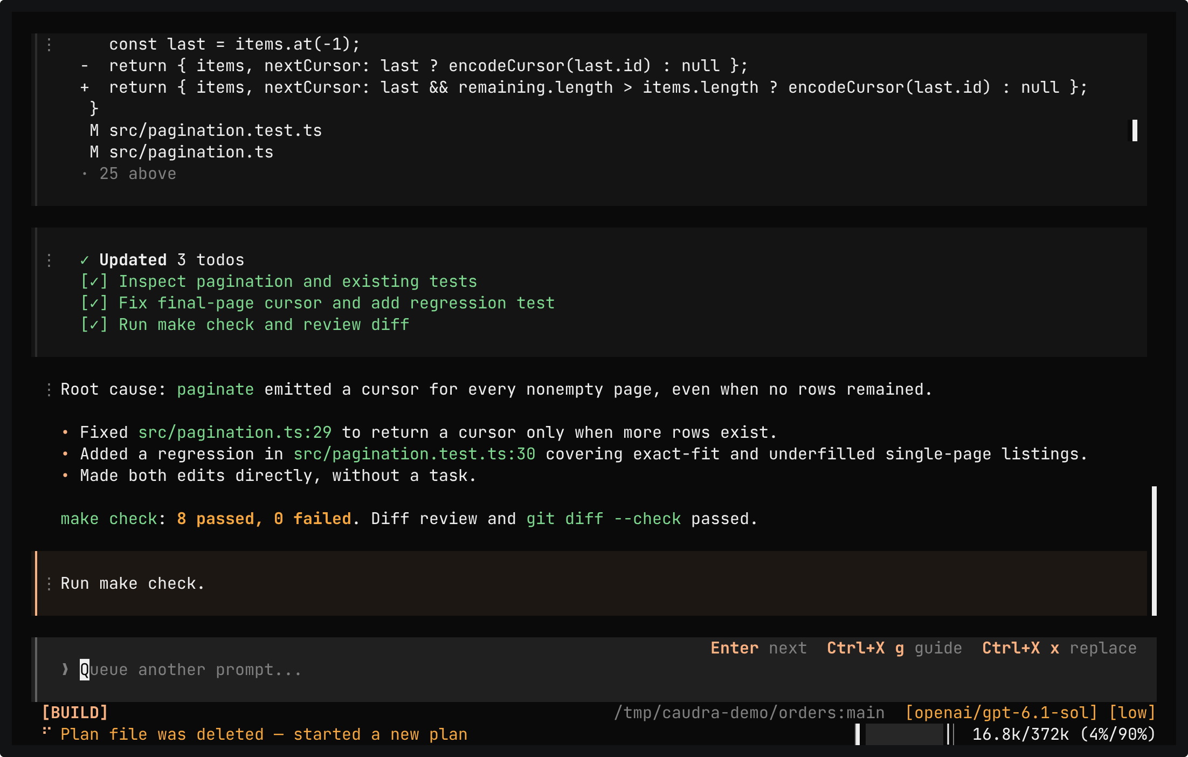Open file link src/pagination.ts:29
This screenshot has height=757, width=1188.
click(x=235, y=432)
